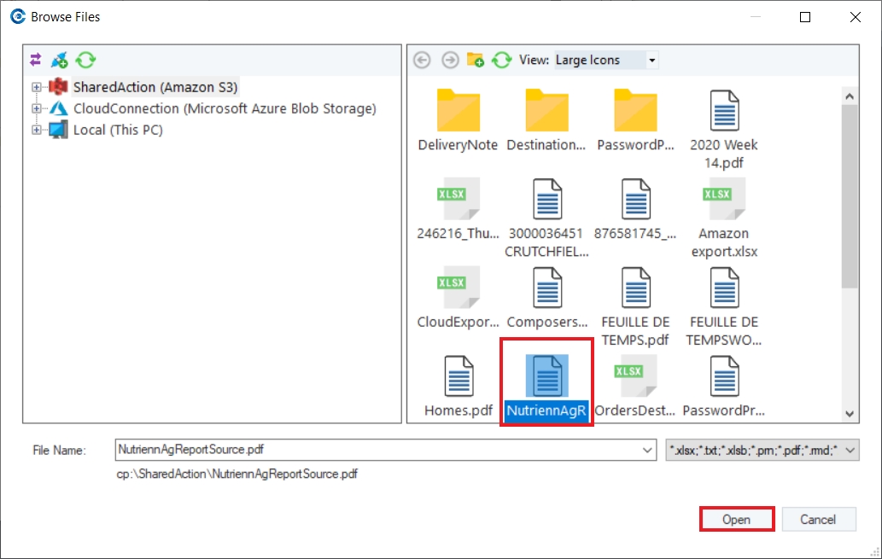
Task: Select the Amazon export.xlsx file
Action: [x=724, y=218]
